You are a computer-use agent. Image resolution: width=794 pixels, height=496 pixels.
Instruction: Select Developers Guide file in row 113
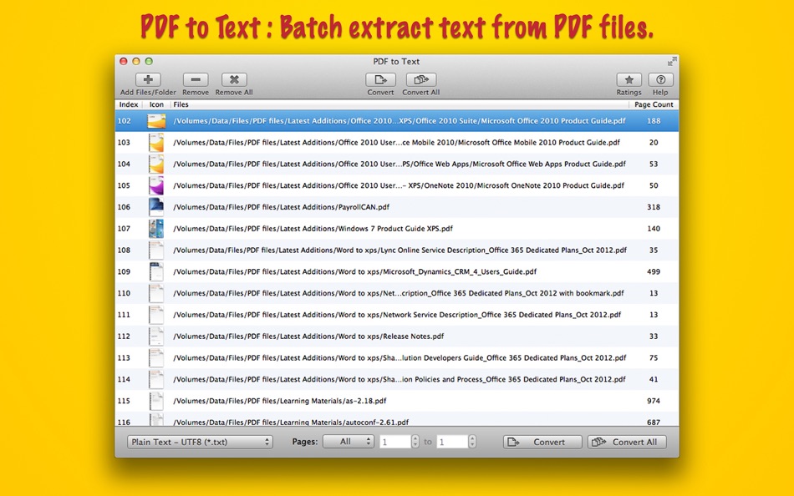click(x=397, y=358)
